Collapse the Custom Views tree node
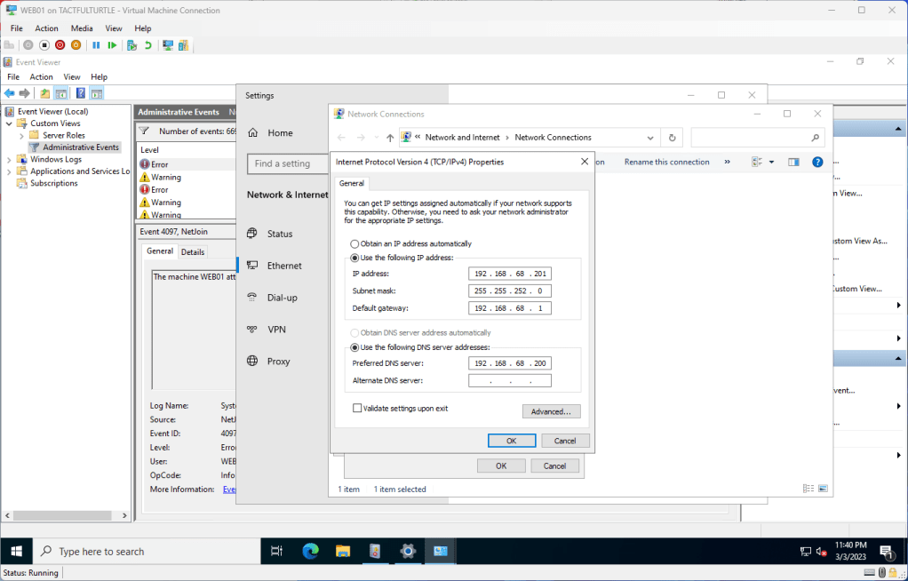This screenshot has width=908, height=581. coord(10,123)
